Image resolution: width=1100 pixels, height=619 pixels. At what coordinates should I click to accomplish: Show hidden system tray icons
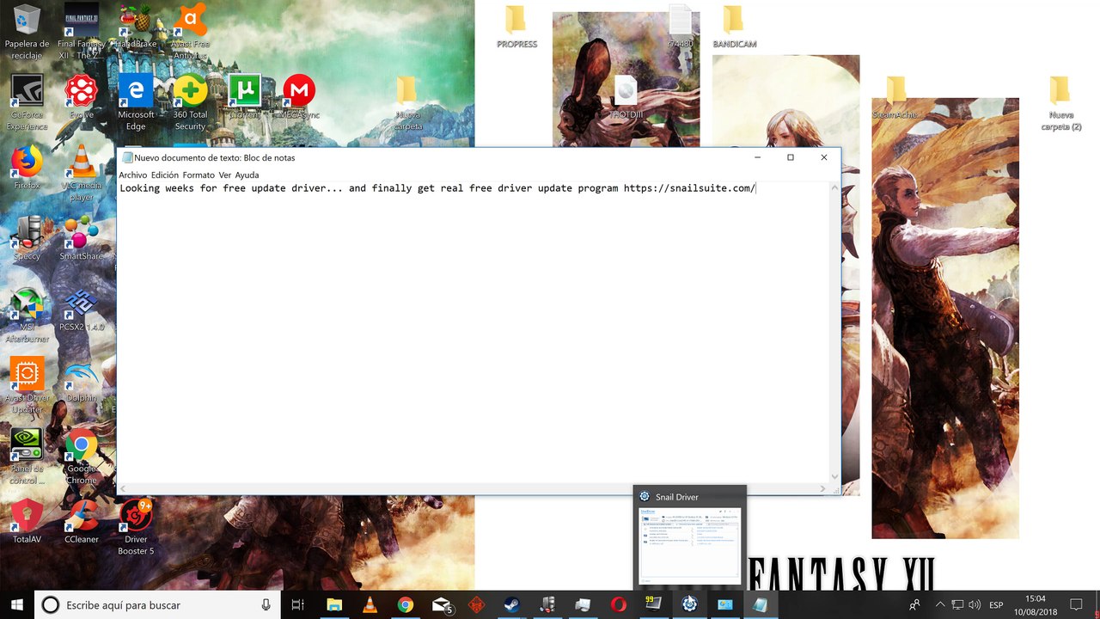coord(939,604)
